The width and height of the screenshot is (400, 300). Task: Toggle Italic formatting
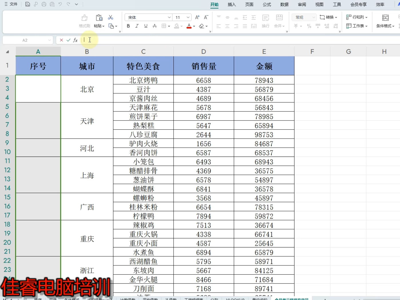pyautogui.click(x=137, y=26)
